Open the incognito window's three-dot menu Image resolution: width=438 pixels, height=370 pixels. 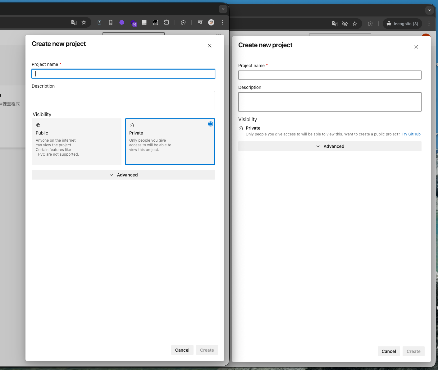click(x=429, y=24)
